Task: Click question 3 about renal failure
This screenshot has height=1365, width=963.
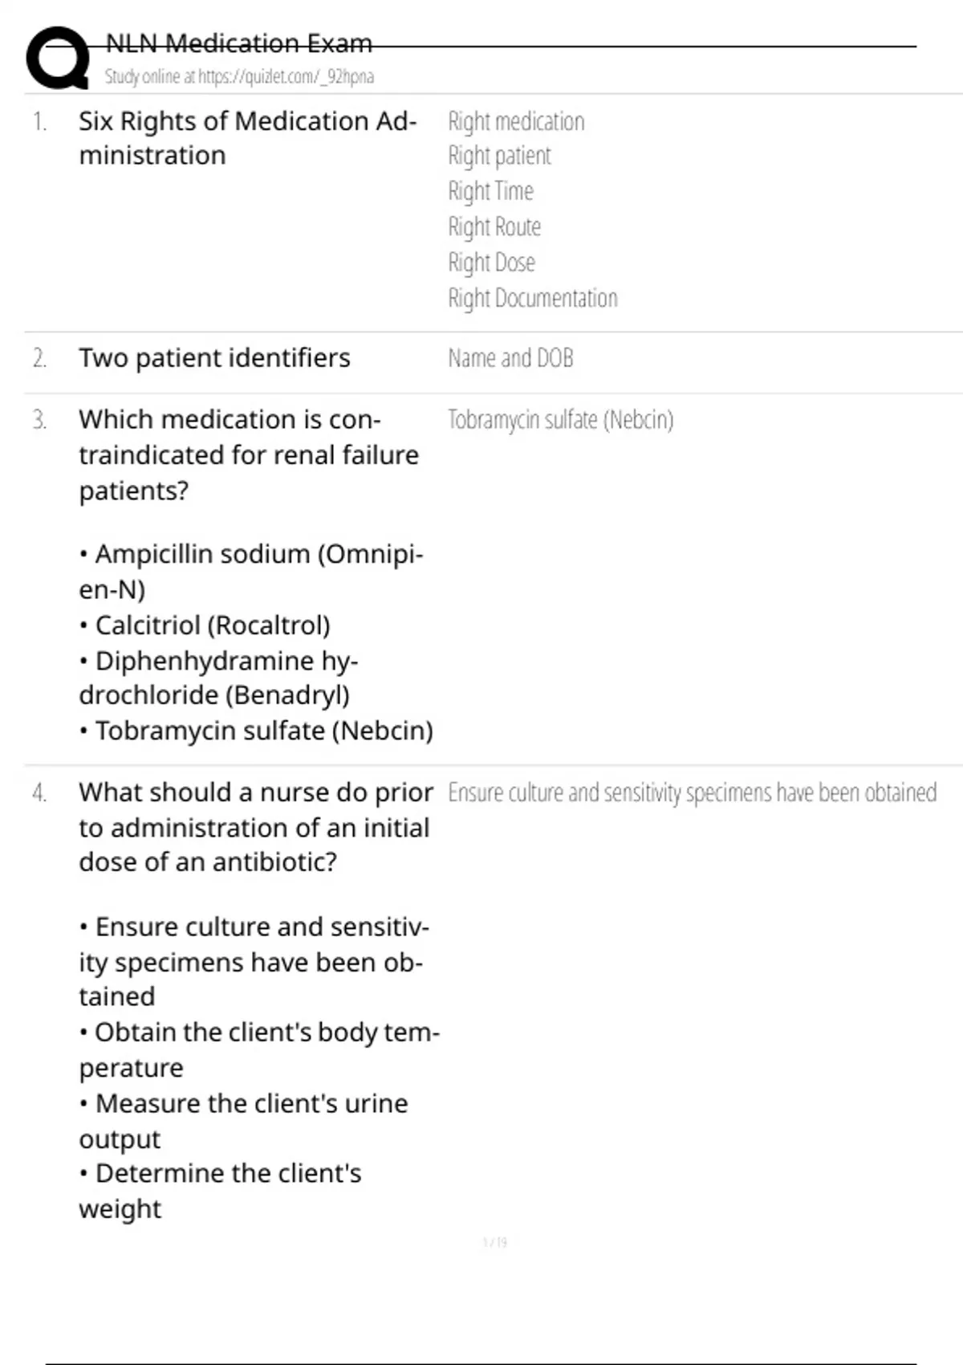Action: click(249, 454)
